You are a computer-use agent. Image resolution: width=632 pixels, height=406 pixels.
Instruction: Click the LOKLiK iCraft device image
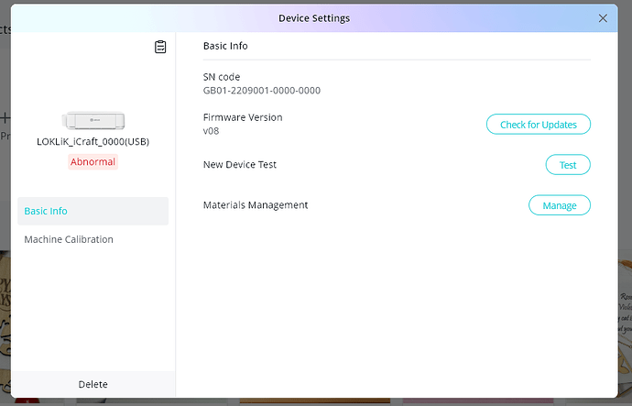pyautogui.click(x=93, y=120)
